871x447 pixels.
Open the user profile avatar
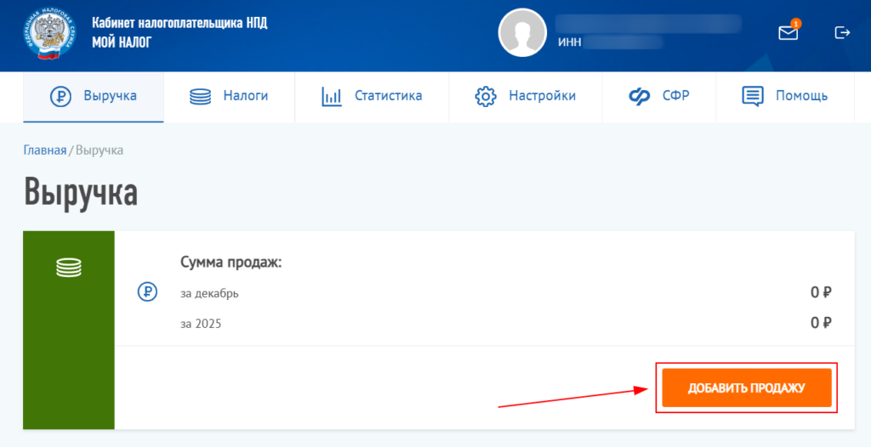[x=522, y=33]
